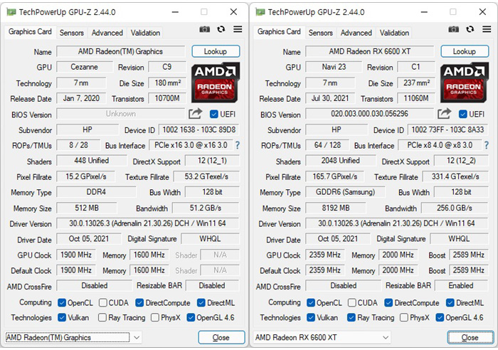498x350 pixels.
Task: Click Lookup button next to AMD Radeon RX 6600 XT
Action: (x=464, y=51)
